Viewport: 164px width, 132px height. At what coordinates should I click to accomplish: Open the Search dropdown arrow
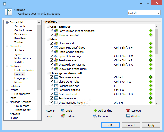[158, 13]
